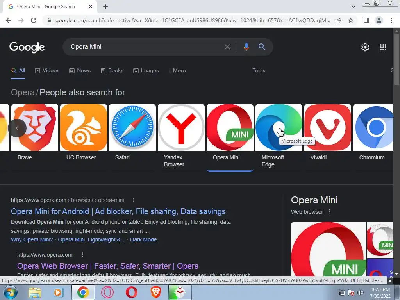The height and width of the screenshot is (300, 400).
Task: Open Yandex installer taskbar item
Action: click(x=180, y=292)
